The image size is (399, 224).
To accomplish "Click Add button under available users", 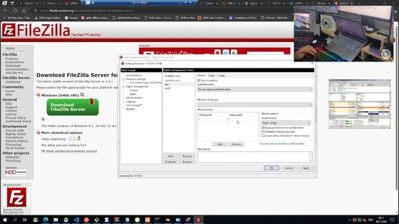I will [x=170, y=156].
